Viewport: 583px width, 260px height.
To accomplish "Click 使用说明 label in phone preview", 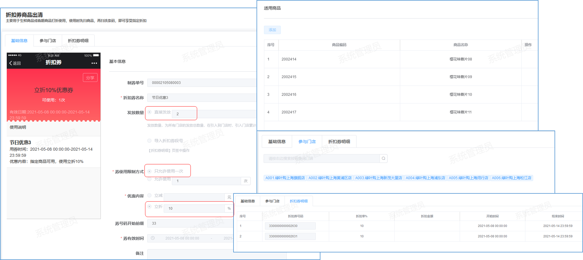I will click(18, 127).
